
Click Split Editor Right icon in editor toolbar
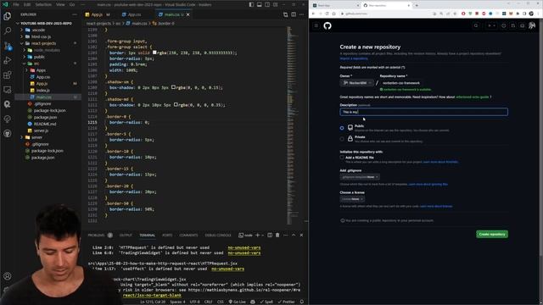[294, 14]
